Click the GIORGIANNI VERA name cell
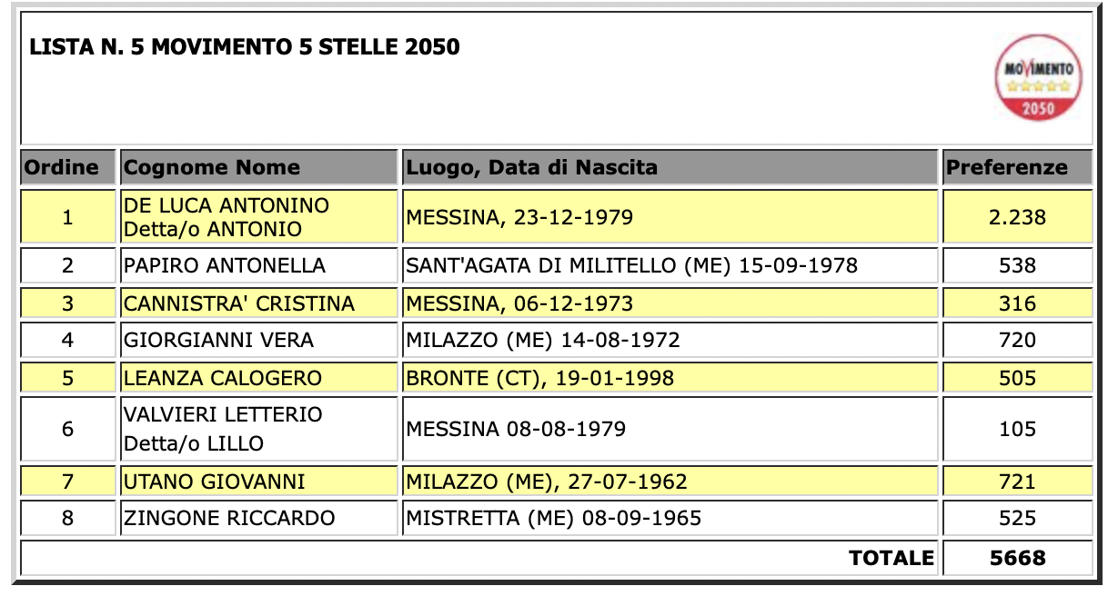Viewport: 1108px width, 596px height. [259, 341]
